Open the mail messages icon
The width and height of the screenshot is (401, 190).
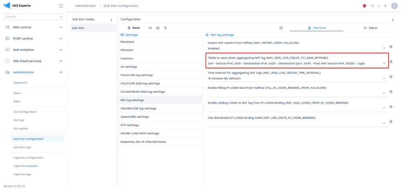pyautogui.click(x=372, y=6)
